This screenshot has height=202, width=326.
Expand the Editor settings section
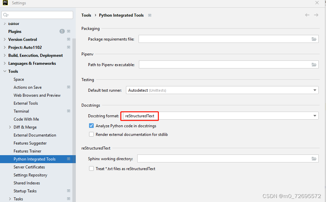[5, 24]
